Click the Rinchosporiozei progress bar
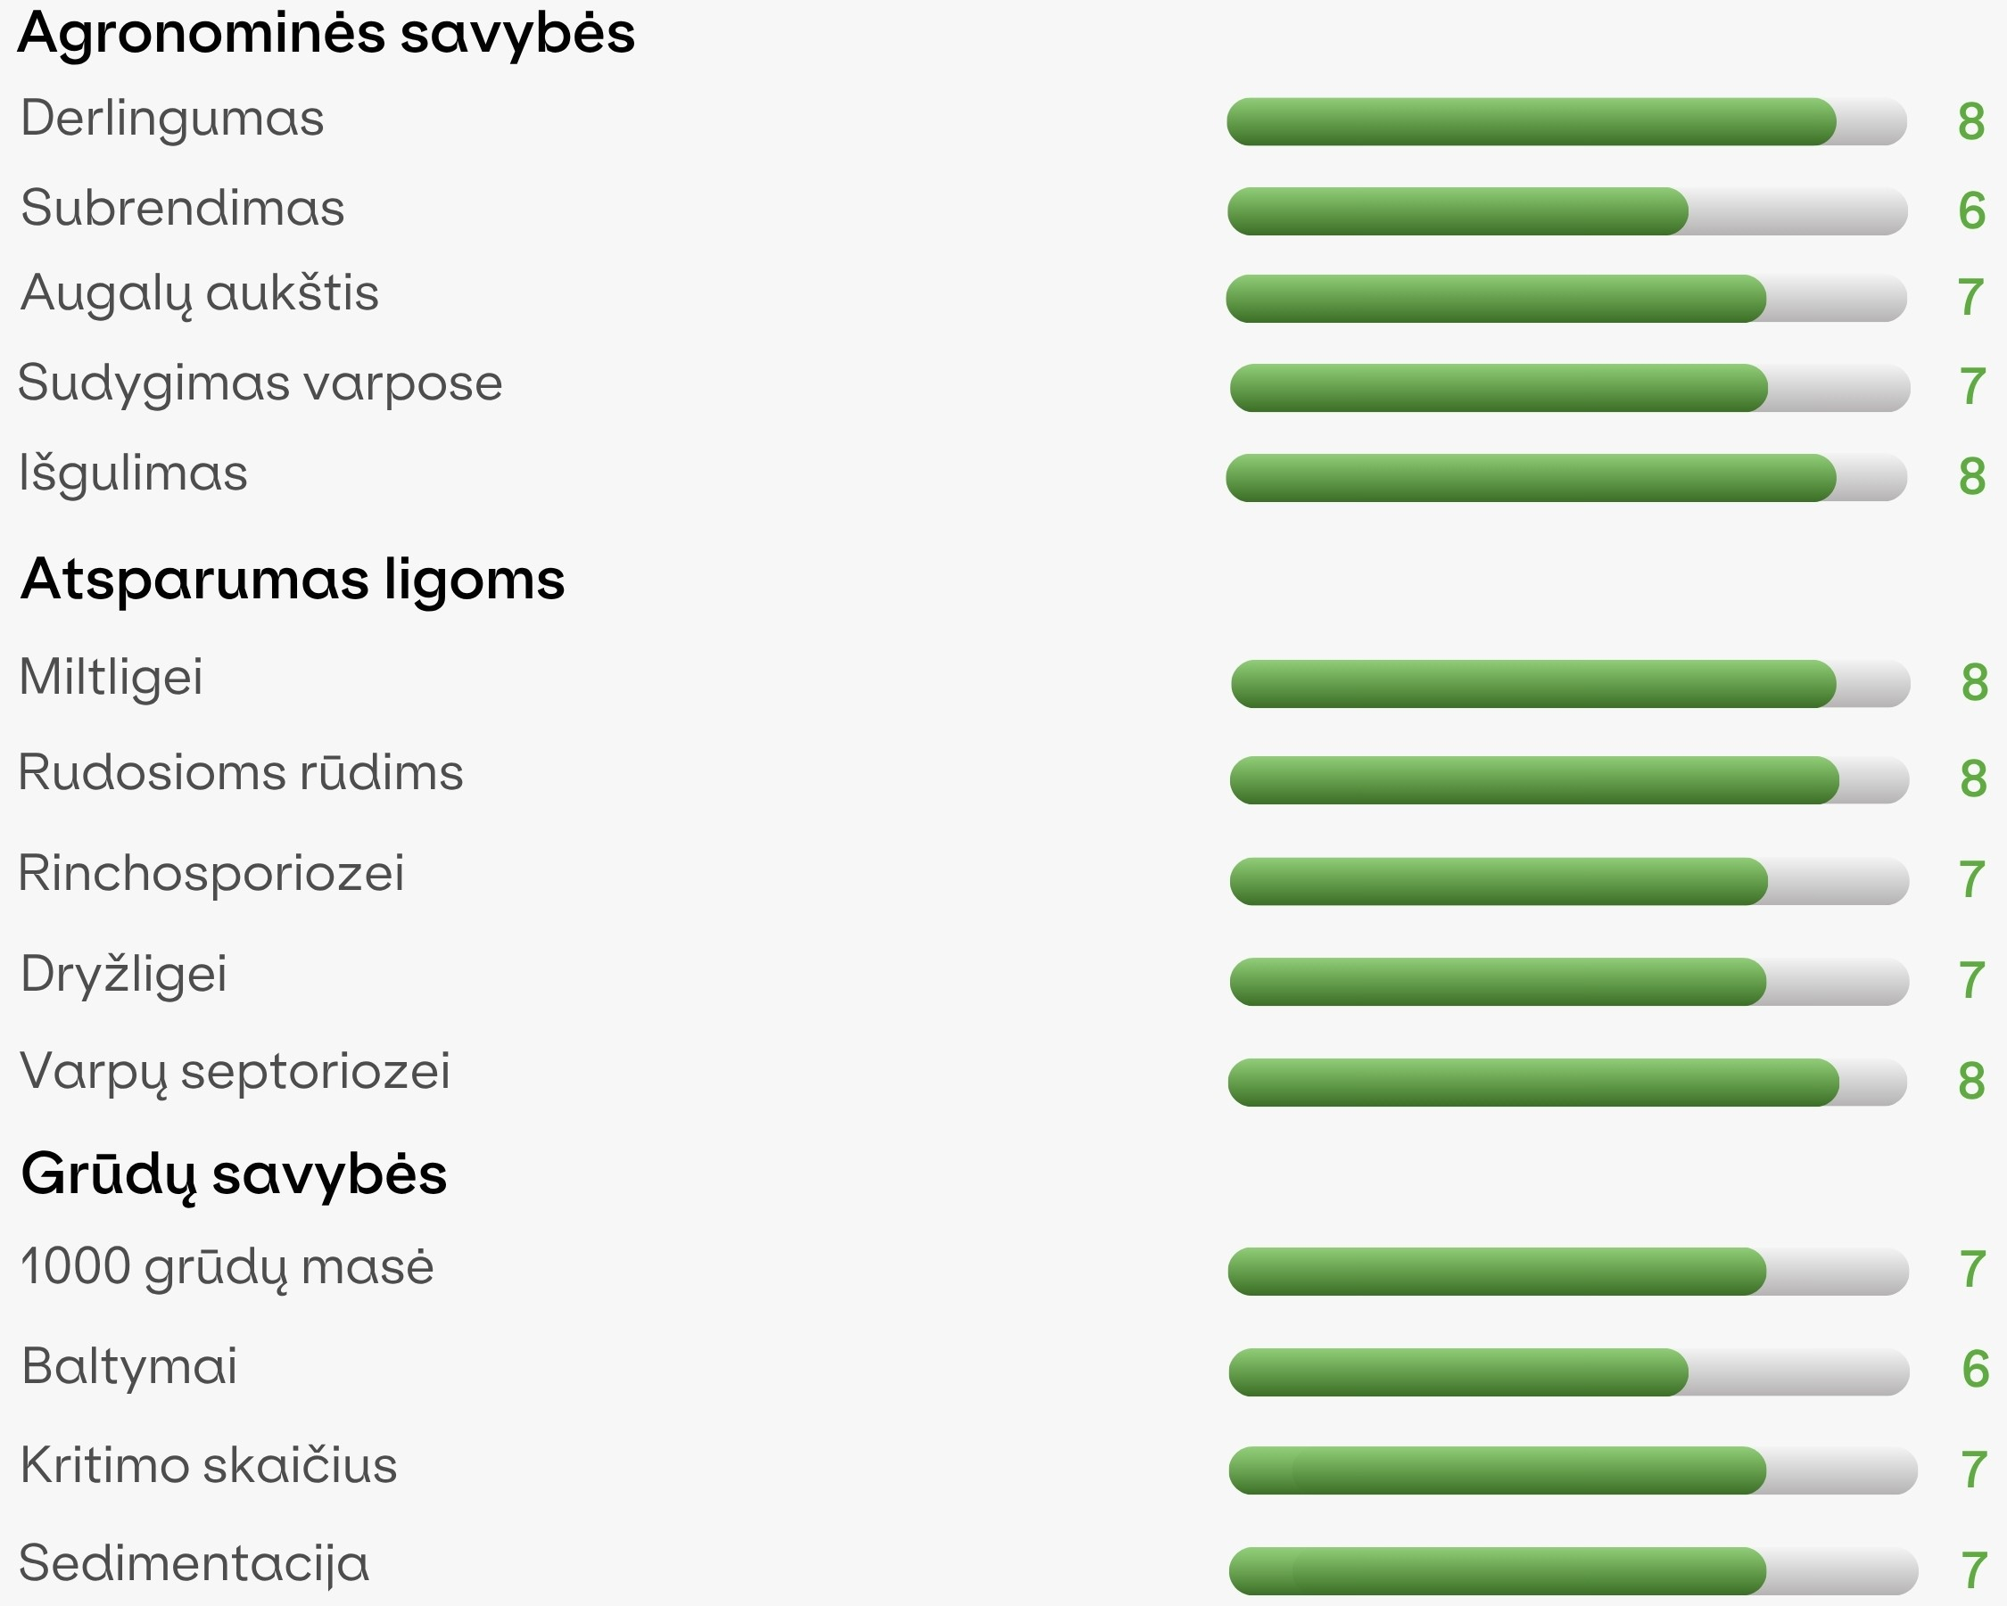The width and height of the screenshot is (2007, 1606). click(x=1570, y=881)
